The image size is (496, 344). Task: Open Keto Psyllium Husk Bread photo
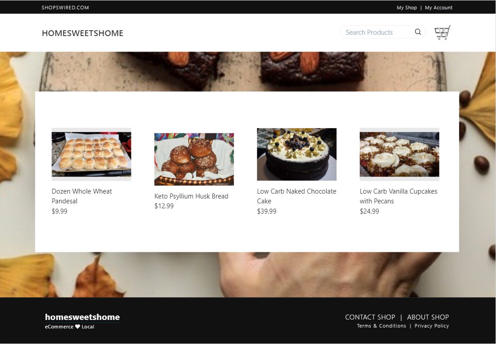(x=194, y=159)
